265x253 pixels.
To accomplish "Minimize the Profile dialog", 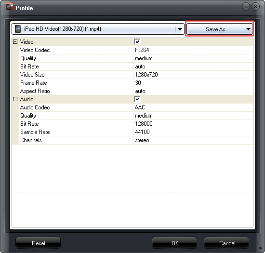I will pyautogui.click(x=246, y=7).
